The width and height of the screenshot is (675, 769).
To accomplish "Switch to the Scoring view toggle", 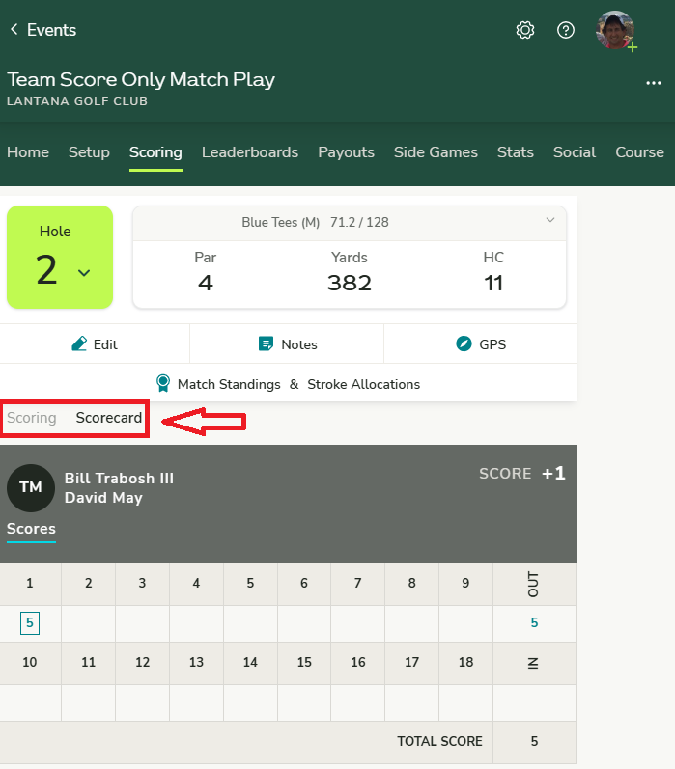I will 32,418.
